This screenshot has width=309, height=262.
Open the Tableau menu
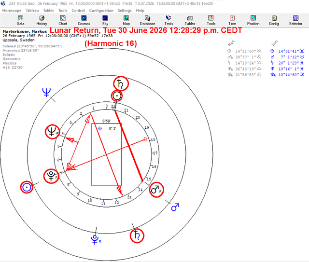point(32,11)
